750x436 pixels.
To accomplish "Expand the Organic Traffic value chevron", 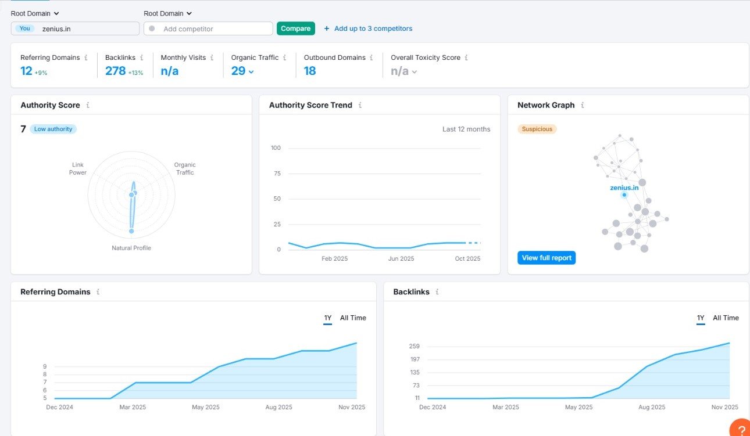I will pos(251,72).
